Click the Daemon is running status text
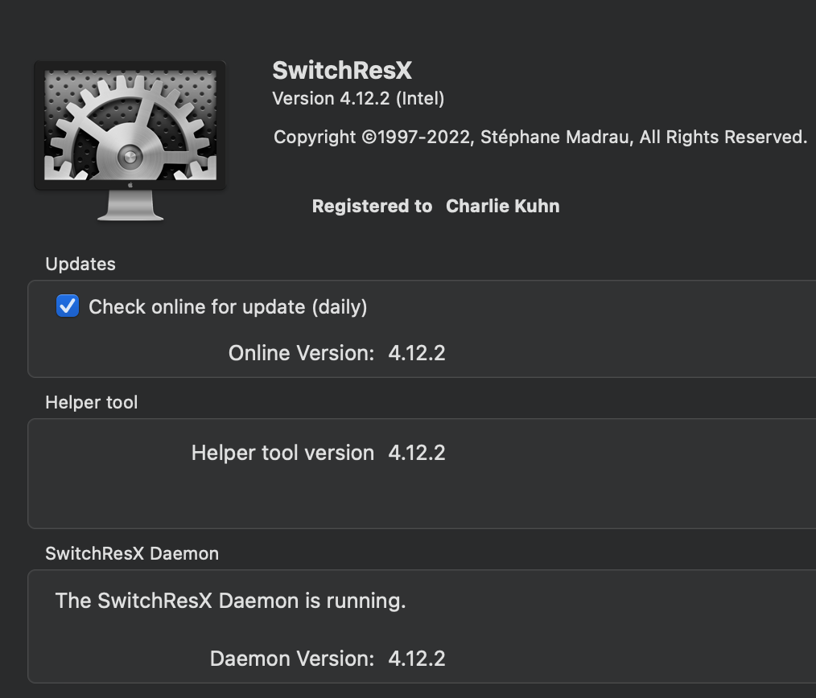816x698 pixels. 230,601
